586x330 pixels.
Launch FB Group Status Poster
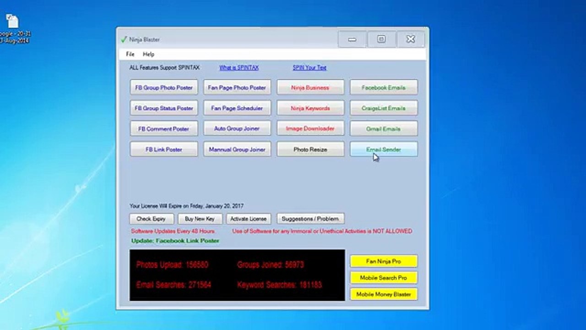coord(164,108)
